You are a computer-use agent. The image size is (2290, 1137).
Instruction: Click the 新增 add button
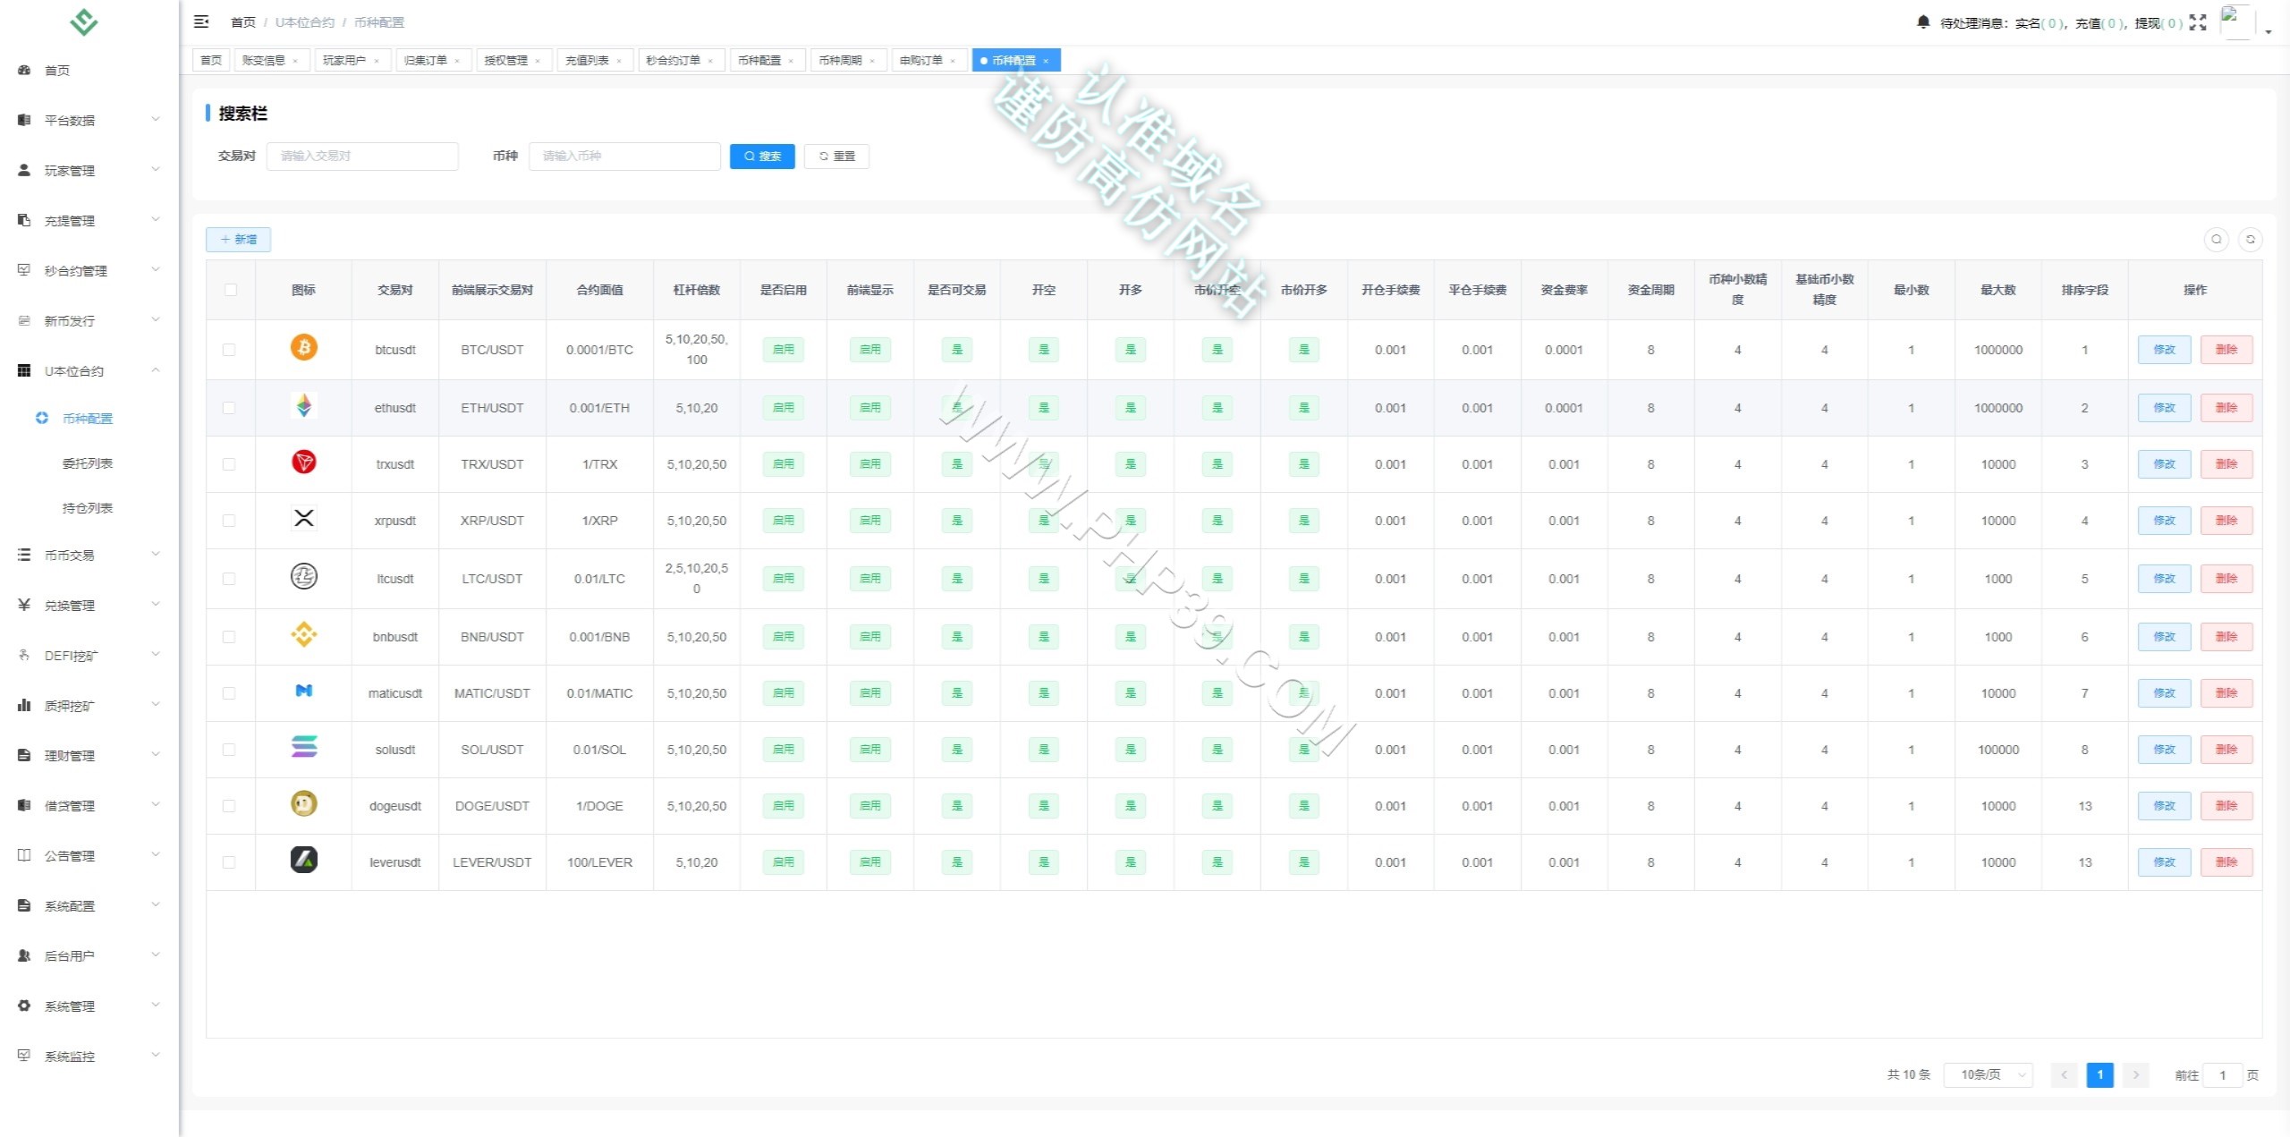click(238, 240)
